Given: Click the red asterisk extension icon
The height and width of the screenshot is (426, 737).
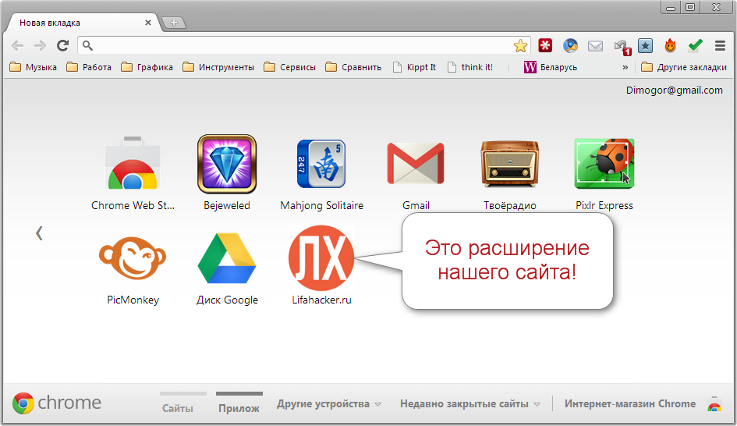Looking at the screenshot, I should 545,46.
